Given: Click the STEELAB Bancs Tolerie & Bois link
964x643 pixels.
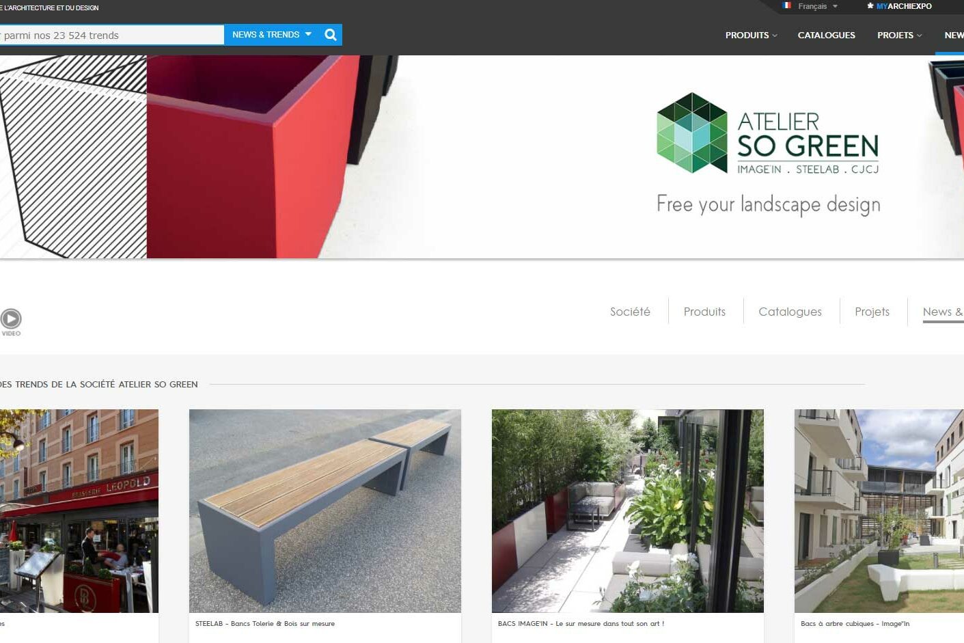Looking at the screenshot, I should [265, 624].
